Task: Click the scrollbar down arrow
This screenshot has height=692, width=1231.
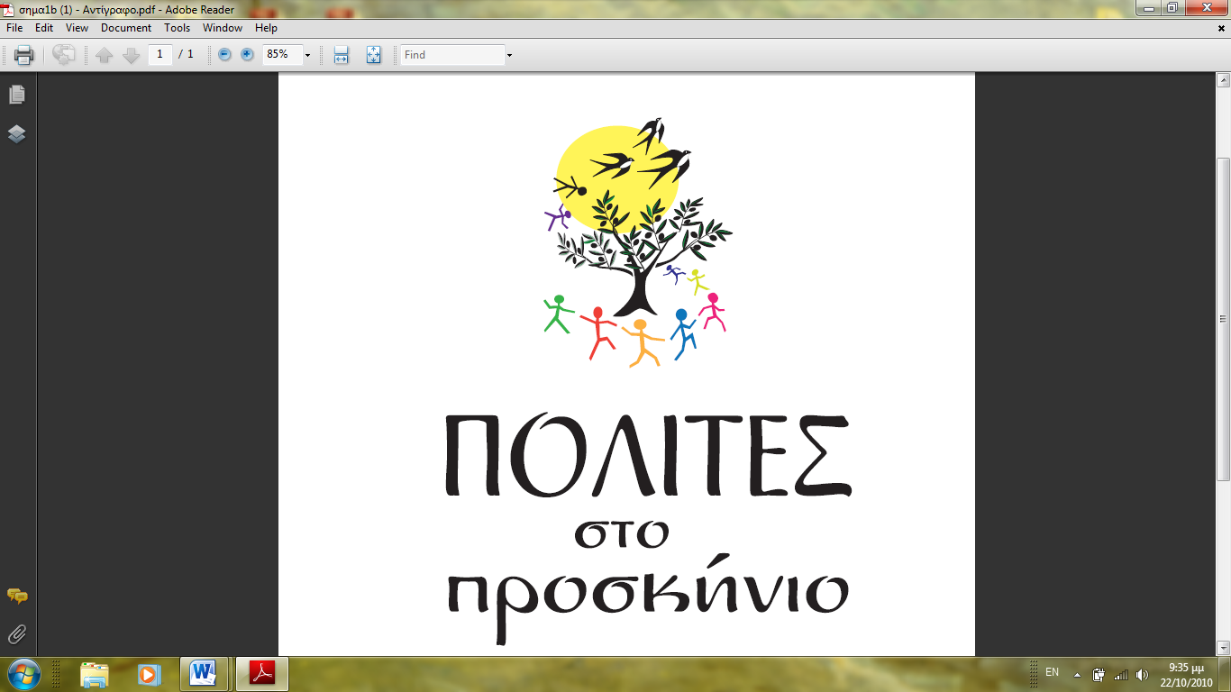Action: [1223, 648]
